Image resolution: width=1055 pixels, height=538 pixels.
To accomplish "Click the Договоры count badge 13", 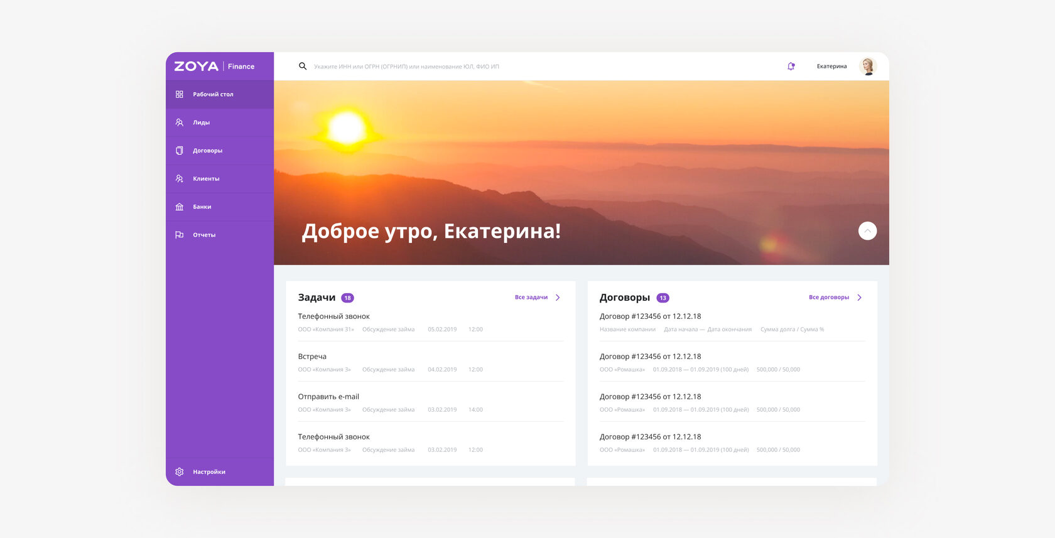I will coord(663,298).
